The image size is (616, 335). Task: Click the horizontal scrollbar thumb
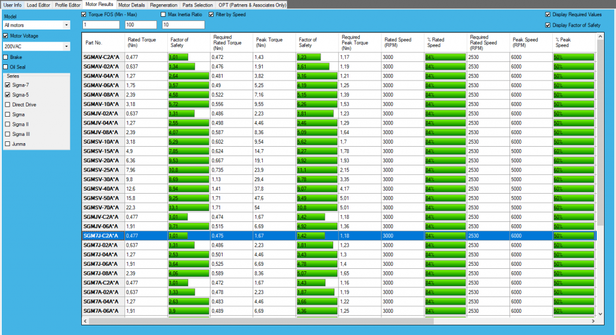(261, 321)
